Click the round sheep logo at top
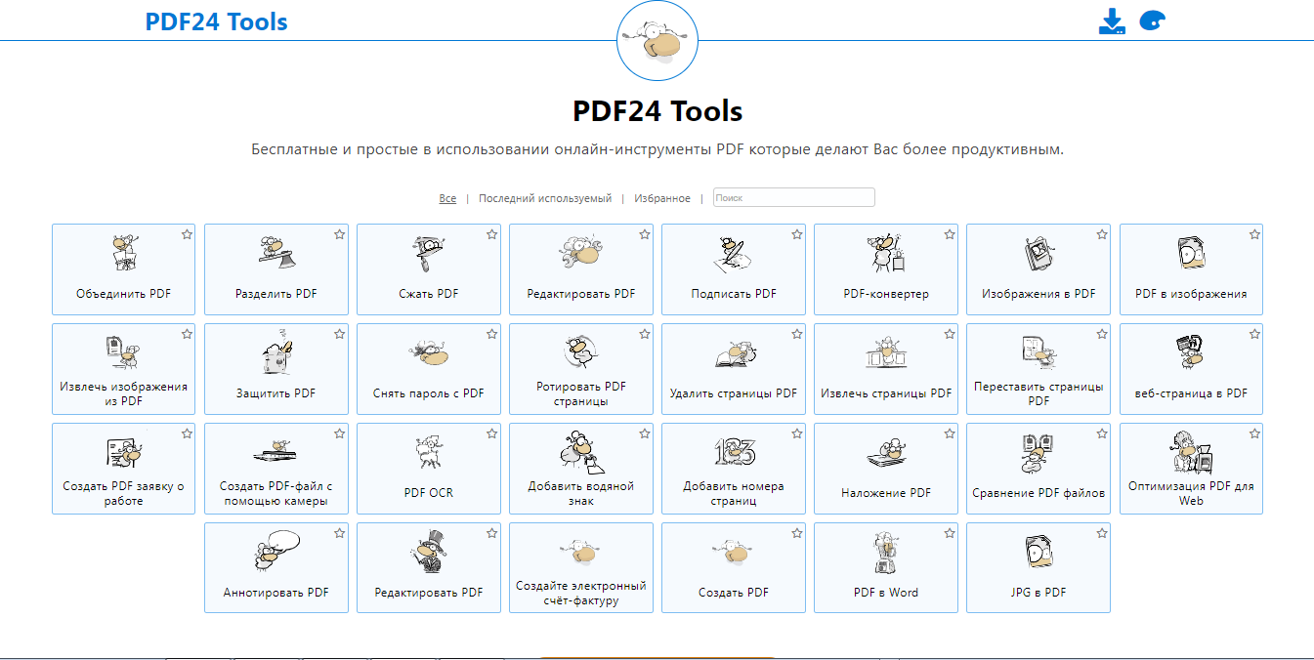Image resolution: width=1314 pixels, height=660 pixels. coord(657,40)
